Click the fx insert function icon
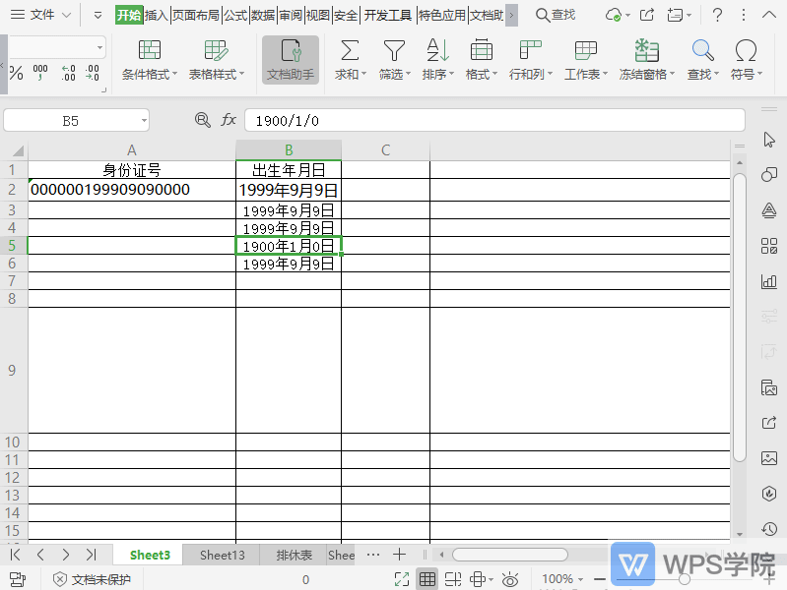The width and height of the screenshot is (787, 590). 229,120
